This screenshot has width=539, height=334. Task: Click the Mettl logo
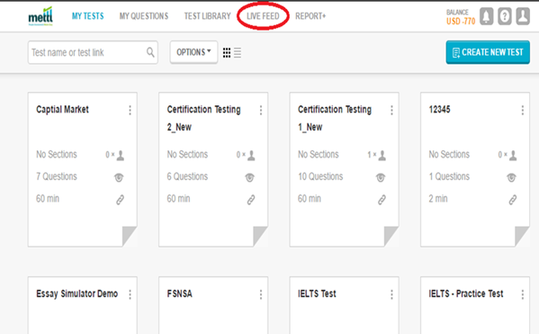40,16
